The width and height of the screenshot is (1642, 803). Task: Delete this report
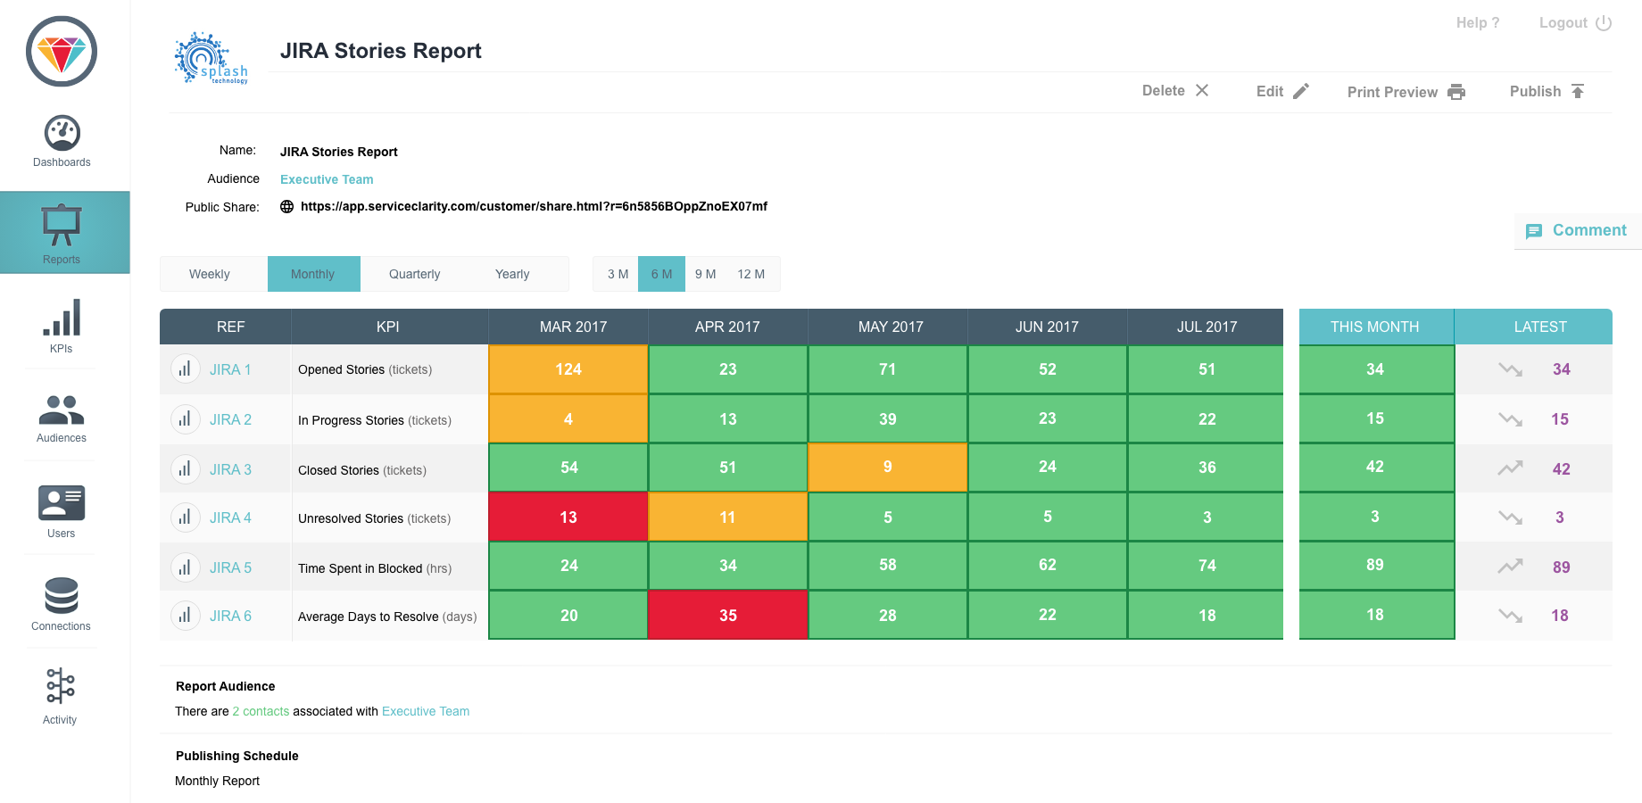[1175, 90]
